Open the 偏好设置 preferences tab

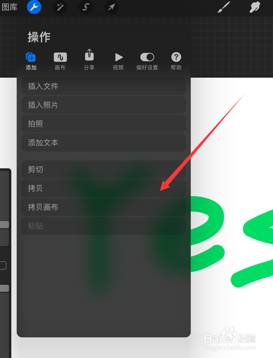click(x=147, y=61)
